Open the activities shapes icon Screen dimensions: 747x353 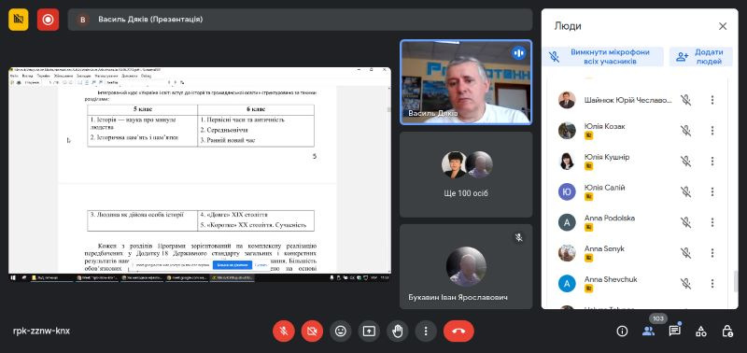point(701,332)
